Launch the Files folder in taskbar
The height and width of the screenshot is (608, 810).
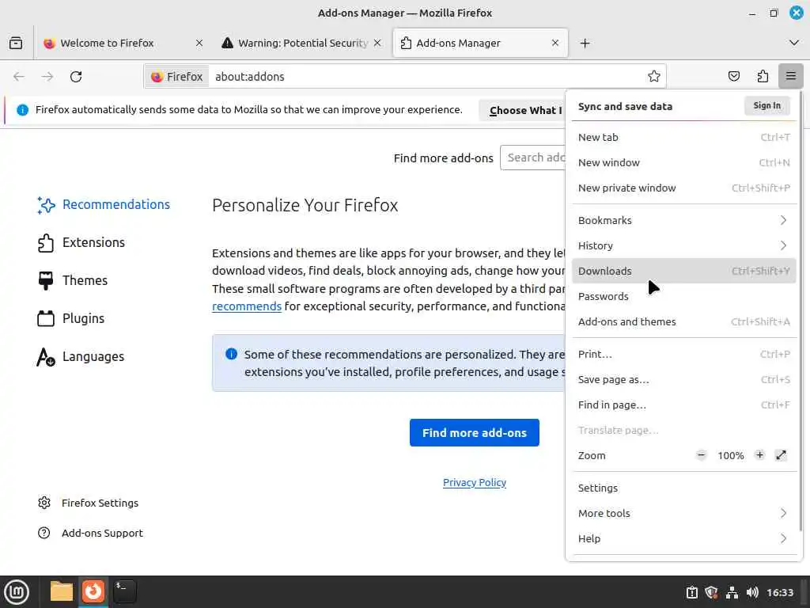(62, 591)
